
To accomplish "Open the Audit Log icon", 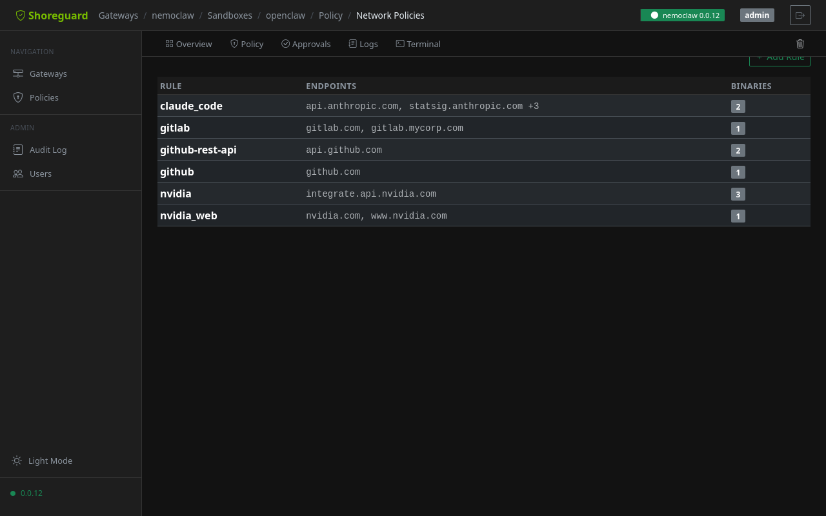I will click(18, 149).
